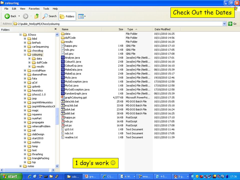Click the yellow shield tray icon

(197, 176)
